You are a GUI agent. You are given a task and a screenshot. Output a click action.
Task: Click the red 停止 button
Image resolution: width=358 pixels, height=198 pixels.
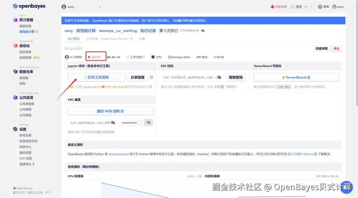coord(336,48)
